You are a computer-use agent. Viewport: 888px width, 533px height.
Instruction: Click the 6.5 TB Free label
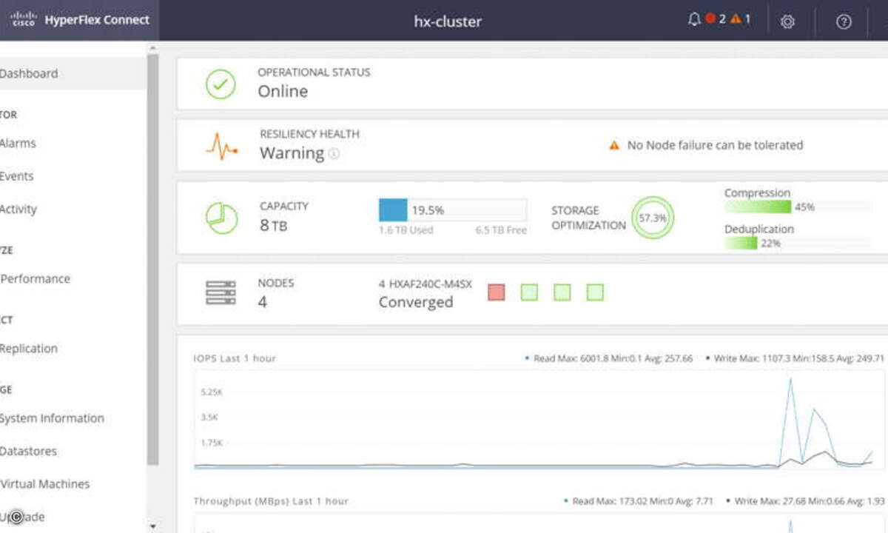coord(501,230)
